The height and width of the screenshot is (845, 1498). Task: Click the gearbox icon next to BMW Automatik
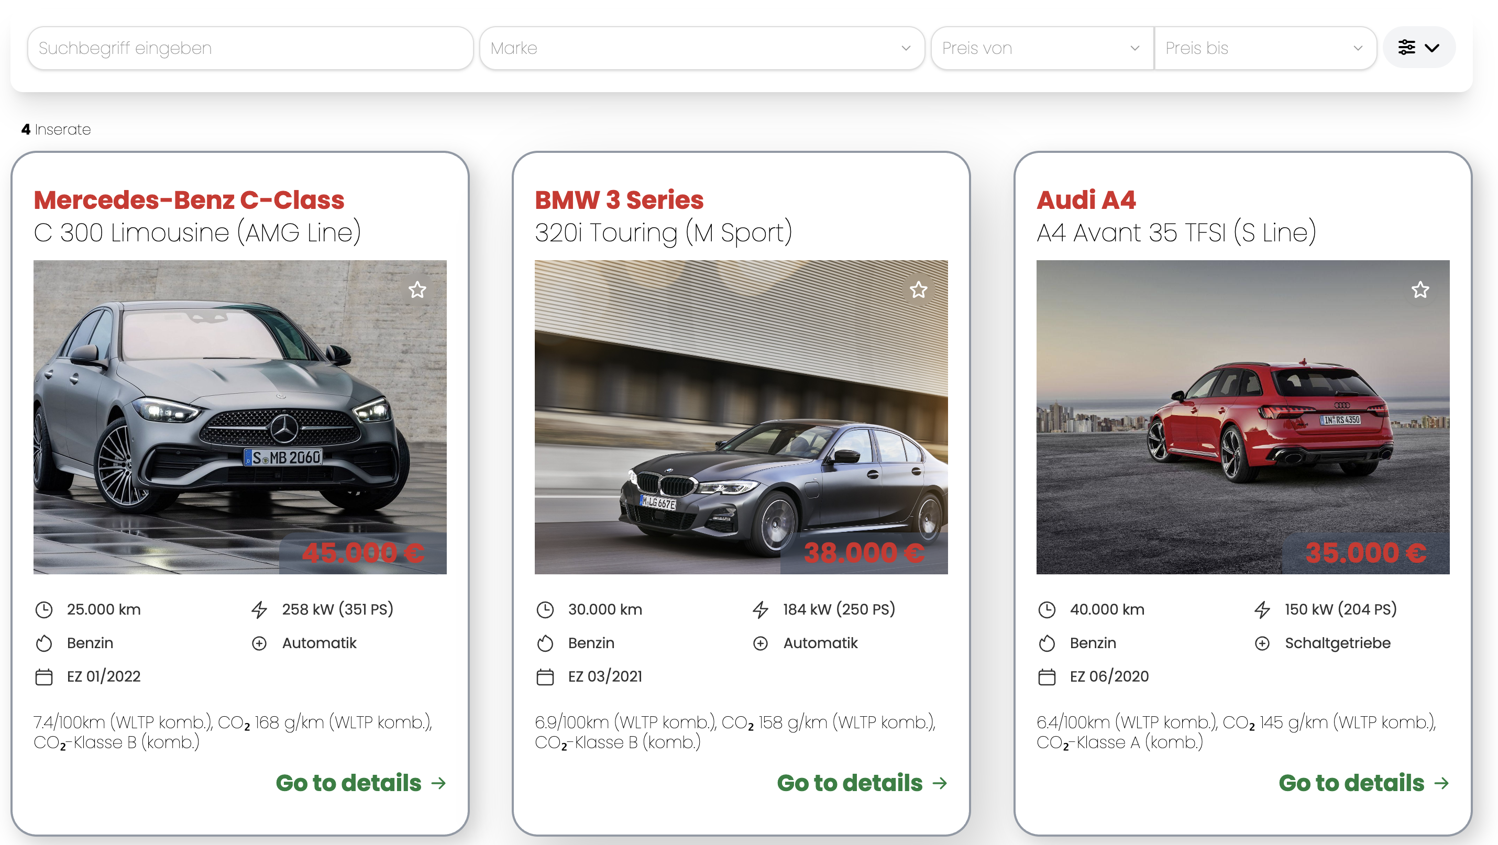pyautogui.click(x=760, y=643)
